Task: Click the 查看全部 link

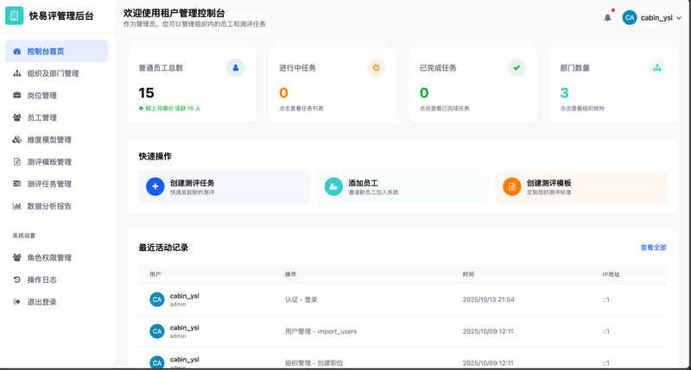Action: click(653, 248)
